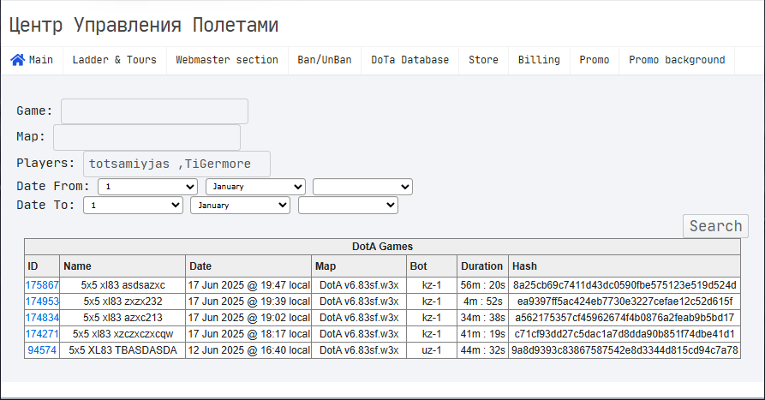Click the Date column header

click(x=248, y=266)
